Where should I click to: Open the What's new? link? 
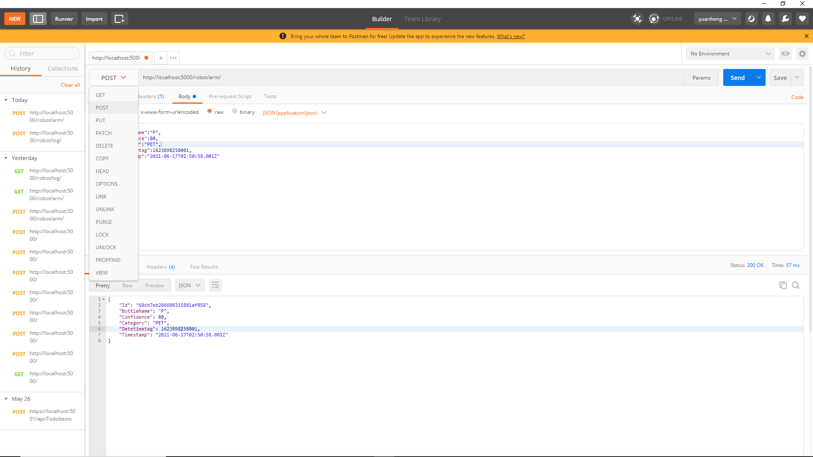(510, 36)
